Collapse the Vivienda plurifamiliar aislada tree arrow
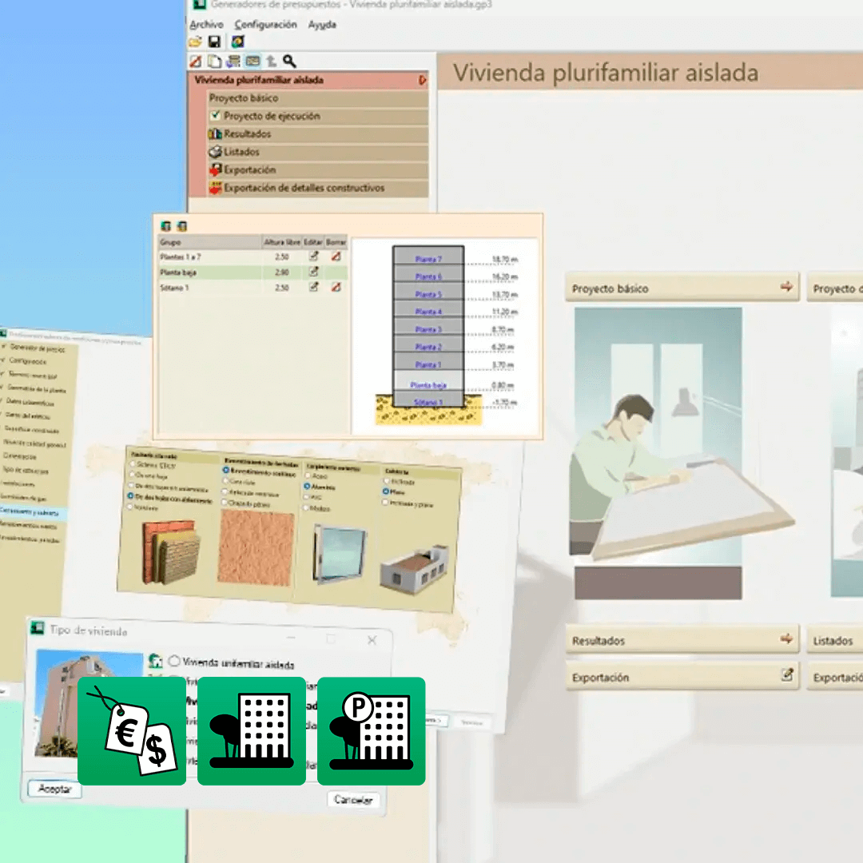863x863 pixels. tap(422, 81)
